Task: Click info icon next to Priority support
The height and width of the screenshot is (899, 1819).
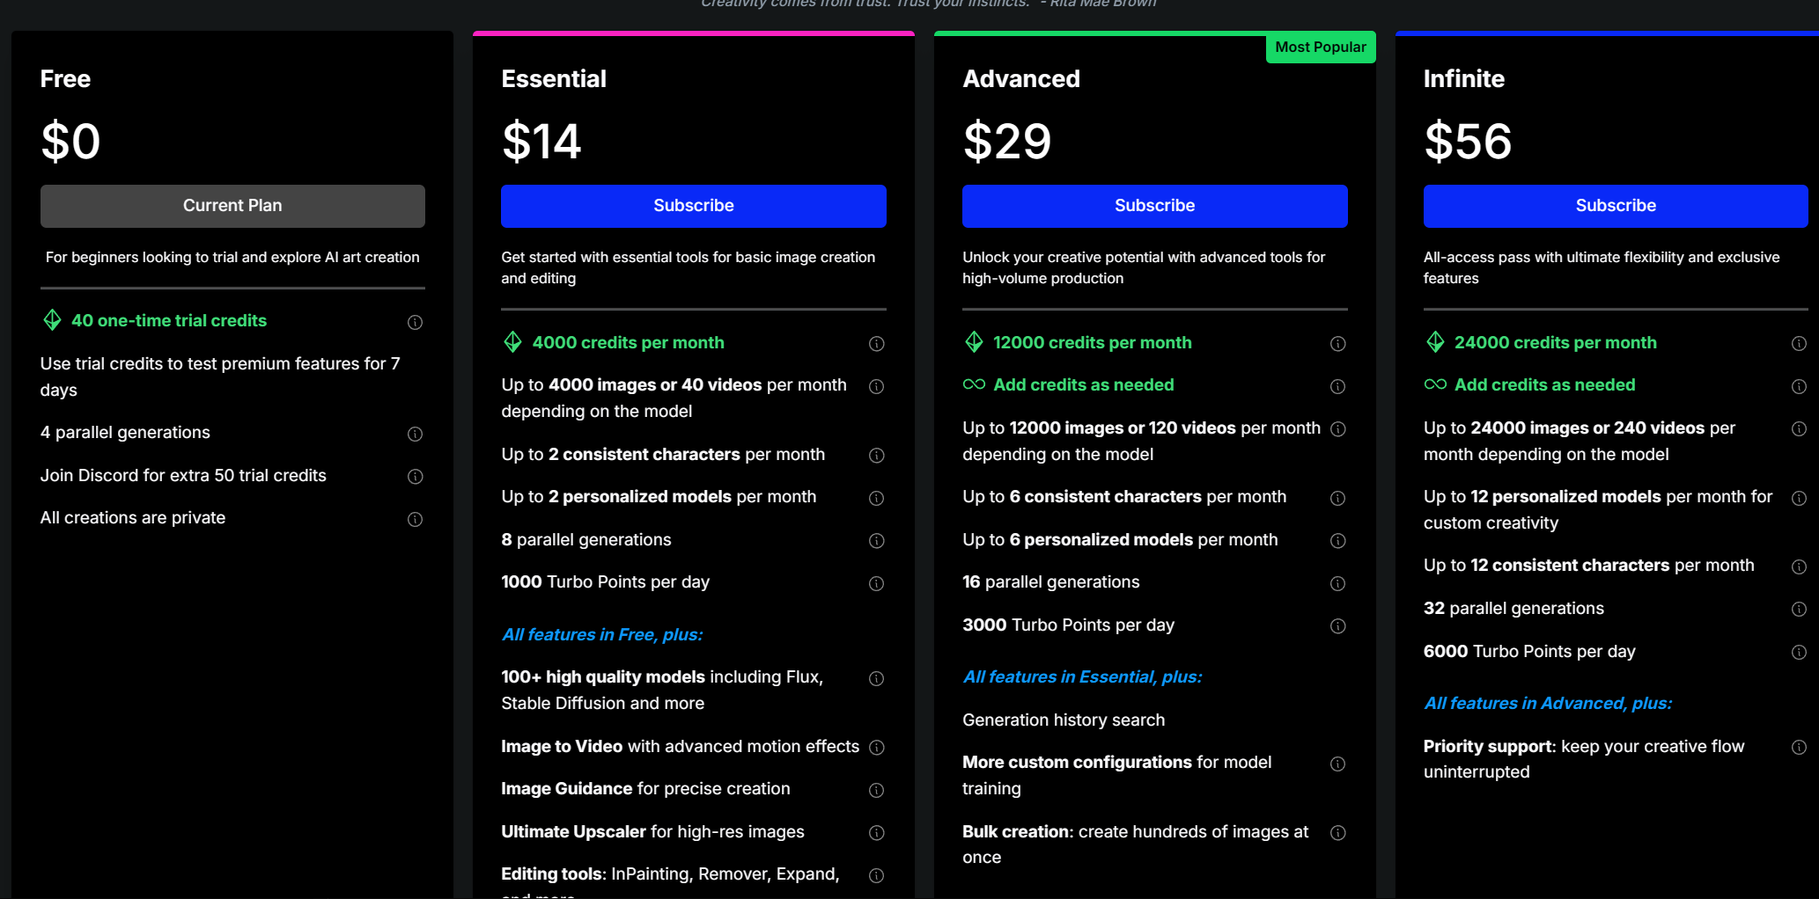Action: pyautogui.click(x=1799, y=747)
